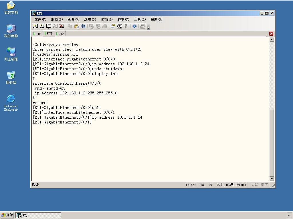Image resolution: width=293 pixels, height=219 pixels.
Task: Click the scrollbar up arrow
Action: coord(272,40)
